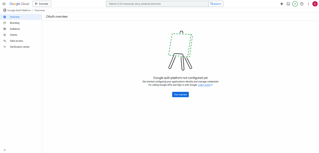This screenshot has height=153, width=319.
Task: Go to the Branding section
Action: tap(21, 23)
